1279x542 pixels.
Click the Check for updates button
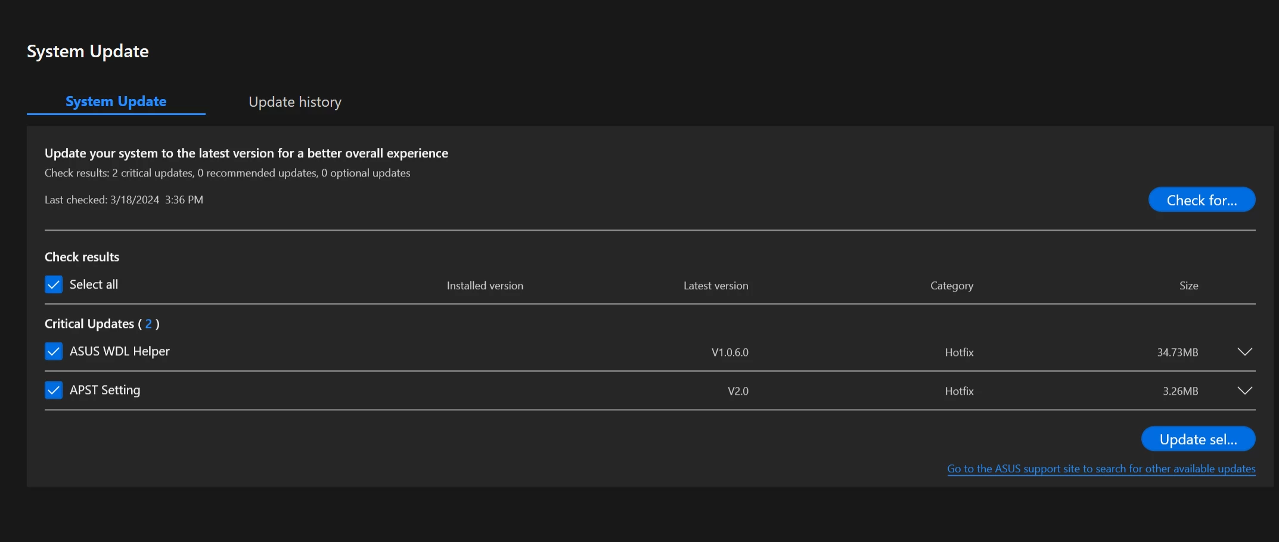1202,200
